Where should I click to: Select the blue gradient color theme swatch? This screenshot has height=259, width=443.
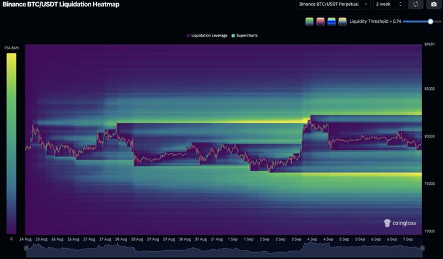(x=332, y=21)
